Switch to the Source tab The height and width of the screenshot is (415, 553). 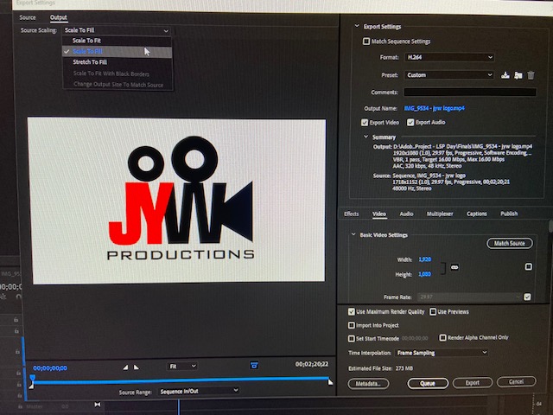[28, 17]
